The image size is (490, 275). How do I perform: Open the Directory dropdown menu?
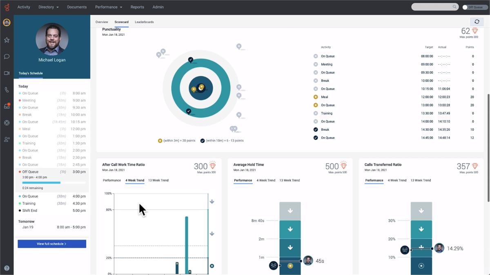click(x=49, y=7)
